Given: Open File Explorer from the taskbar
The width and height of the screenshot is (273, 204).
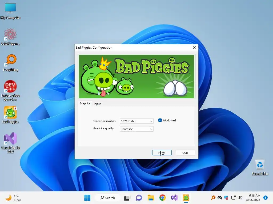Looking at the screenshot, I should (151, 198).
